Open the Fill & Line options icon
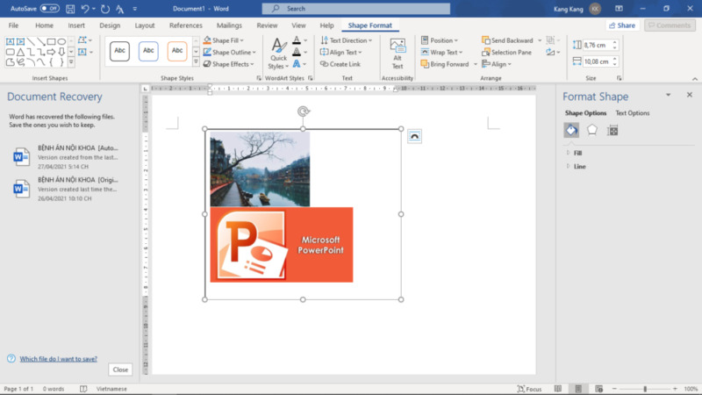 570,130
